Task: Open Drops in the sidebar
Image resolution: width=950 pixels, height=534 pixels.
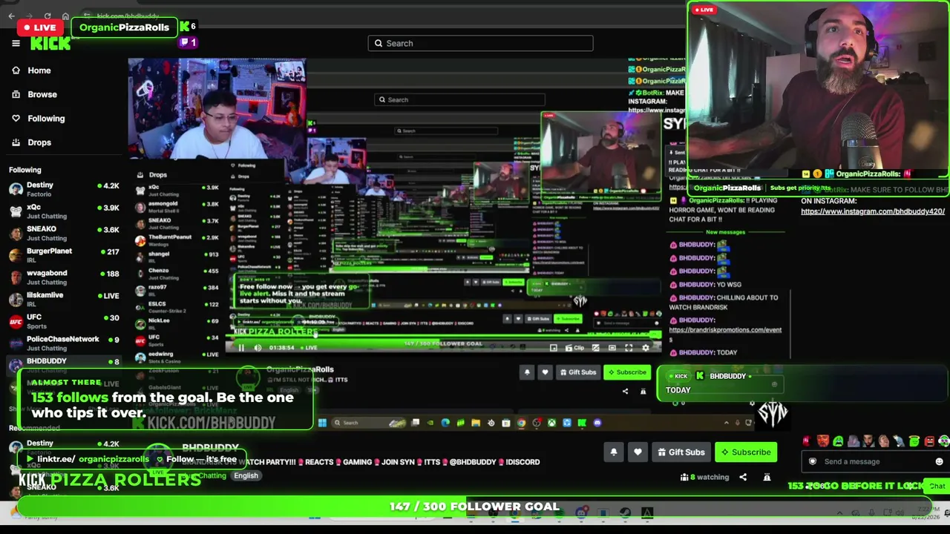Action: click(x=31, y=142)
